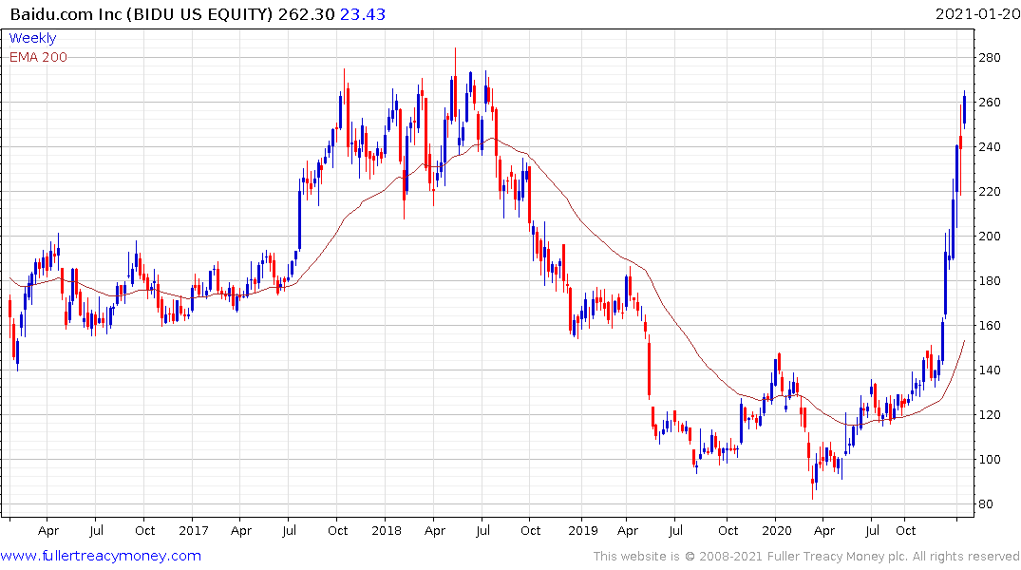Click the 220 price axis label
The image size is (1021, 570).
click(x=989, y=192)
